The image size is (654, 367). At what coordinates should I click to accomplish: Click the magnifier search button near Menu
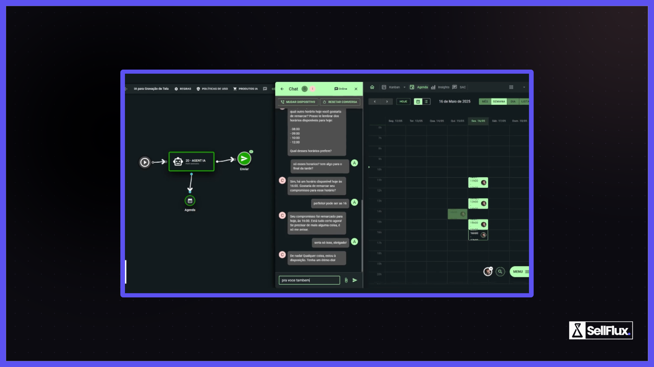point(500,271)
